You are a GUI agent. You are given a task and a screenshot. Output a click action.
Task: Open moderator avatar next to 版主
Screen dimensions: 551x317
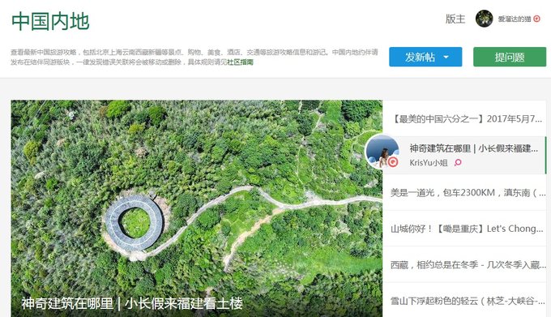(484, 19)
